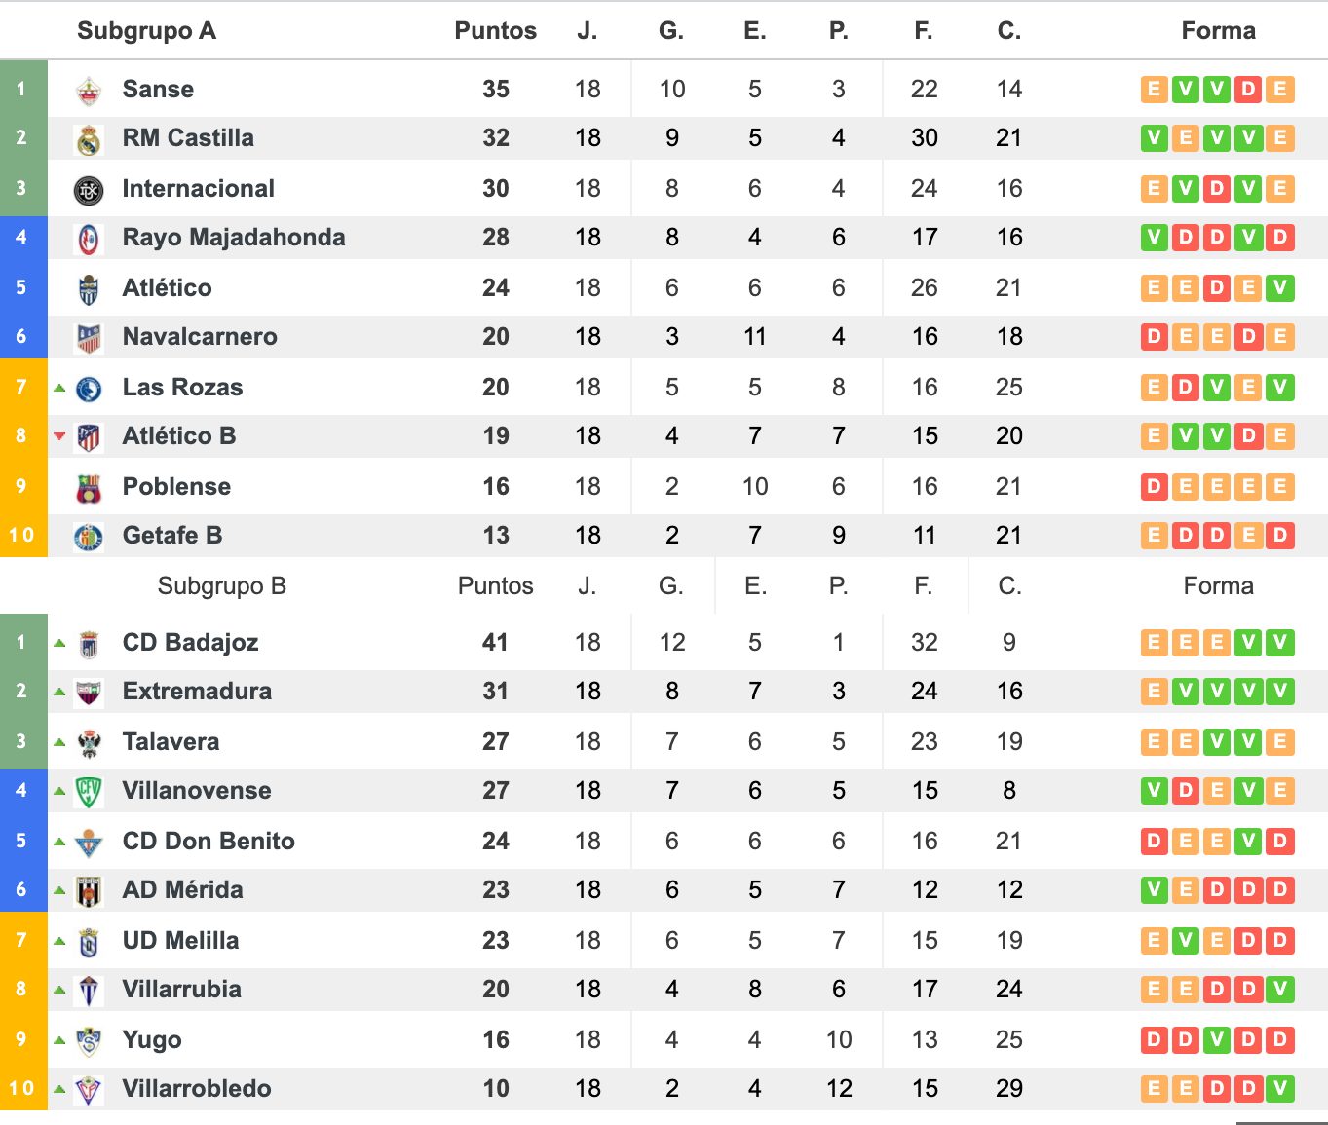Click the RM Castilla team crest
The image size is (1328, 1125).
click(x=89, y=139)
